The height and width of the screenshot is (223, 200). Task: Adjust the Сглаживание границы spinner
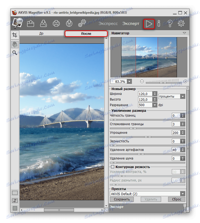pos(183,124)
